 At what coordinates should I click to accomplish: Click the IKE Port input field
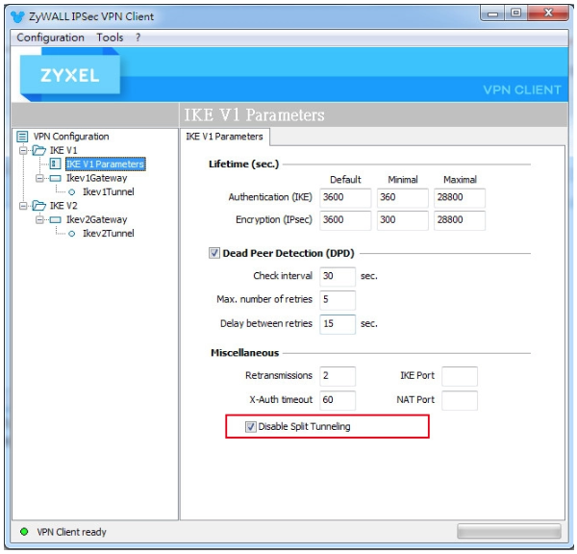(459, 376)
